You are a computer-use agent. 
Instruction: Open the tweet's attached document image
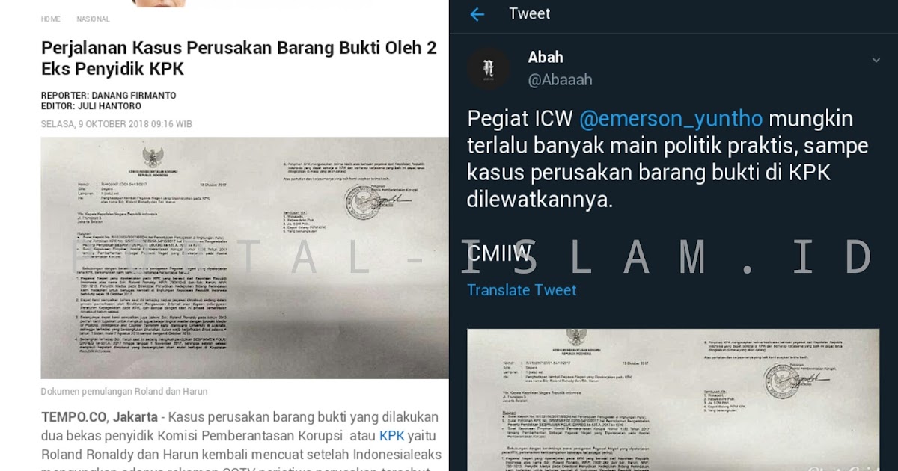[x=673, y=400]
